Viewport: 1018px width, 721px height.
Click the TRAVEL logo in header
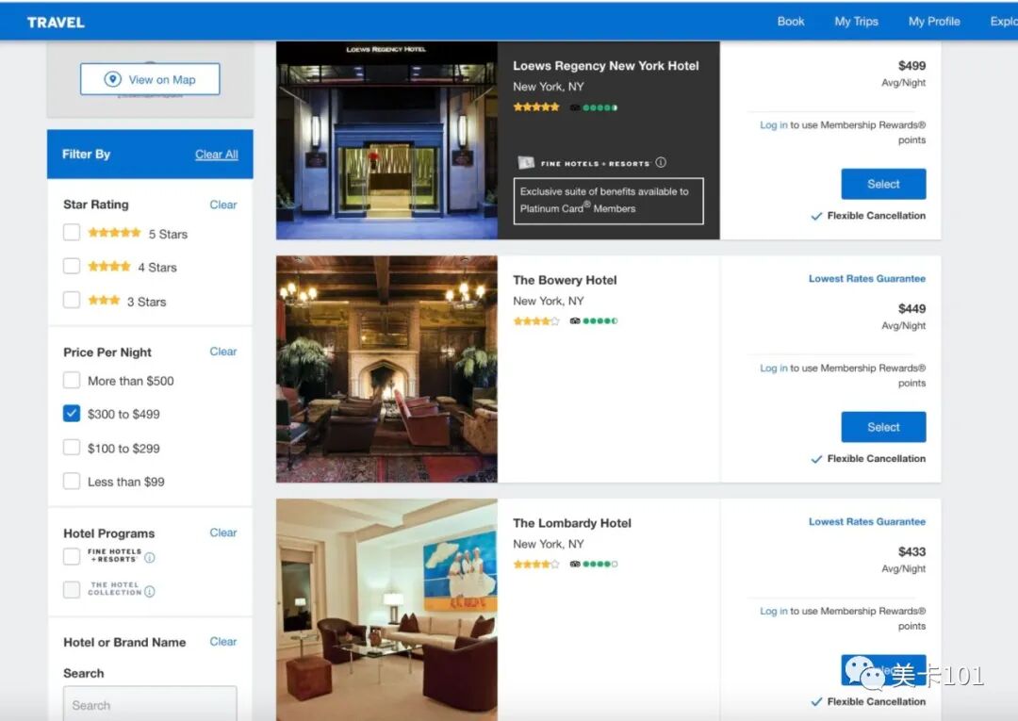(x=56, y=22)
